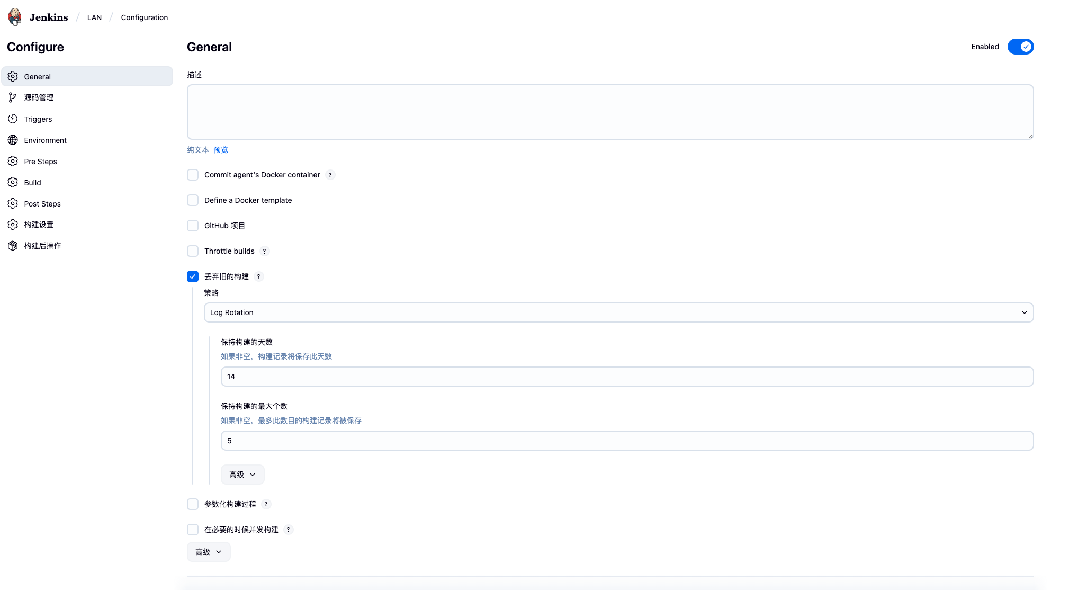Open help icon for Commit agent's Docker container
1087x590 pixels.
pyautogui.click(x=330, y=175)
